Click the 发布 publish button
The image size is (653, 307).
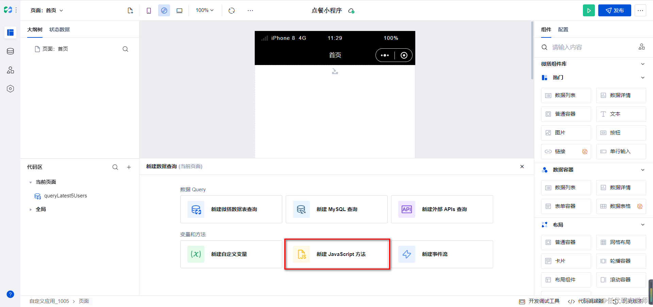pyautogui.click(x=615, y=11)
